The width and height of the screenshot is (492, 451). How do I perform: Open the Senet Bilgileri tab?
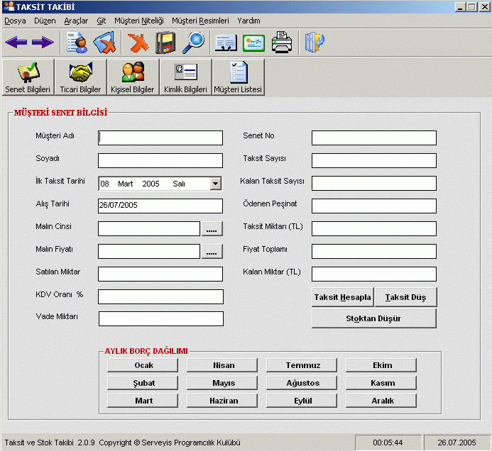click(x=28, y=77)
